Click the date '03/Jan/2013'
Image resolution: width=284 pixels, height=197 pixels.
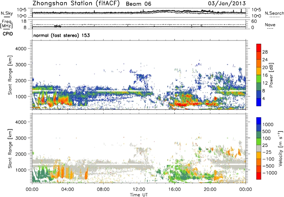click(x=227, y=4)
